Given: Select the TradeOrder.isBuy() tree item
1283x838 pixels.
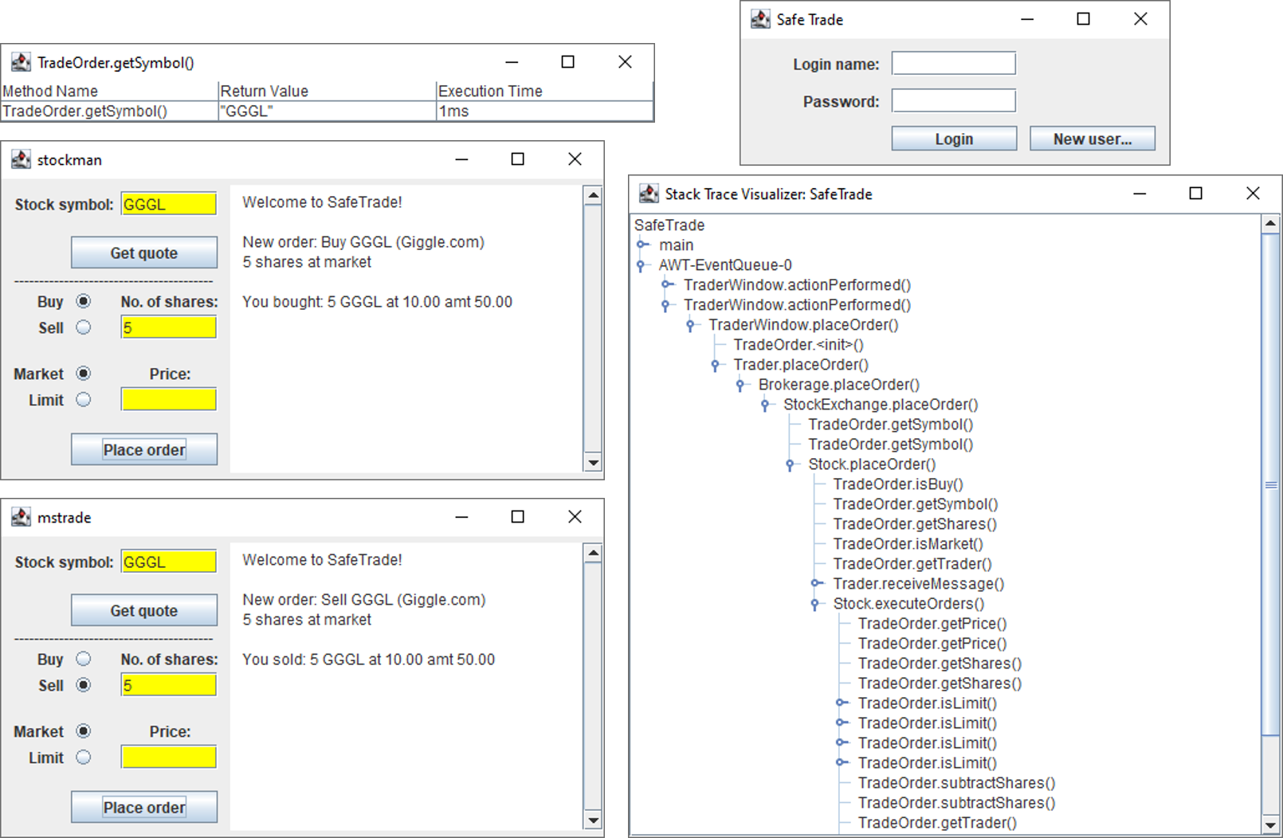Looking at the screenshot, I should (x=898, y=484).
